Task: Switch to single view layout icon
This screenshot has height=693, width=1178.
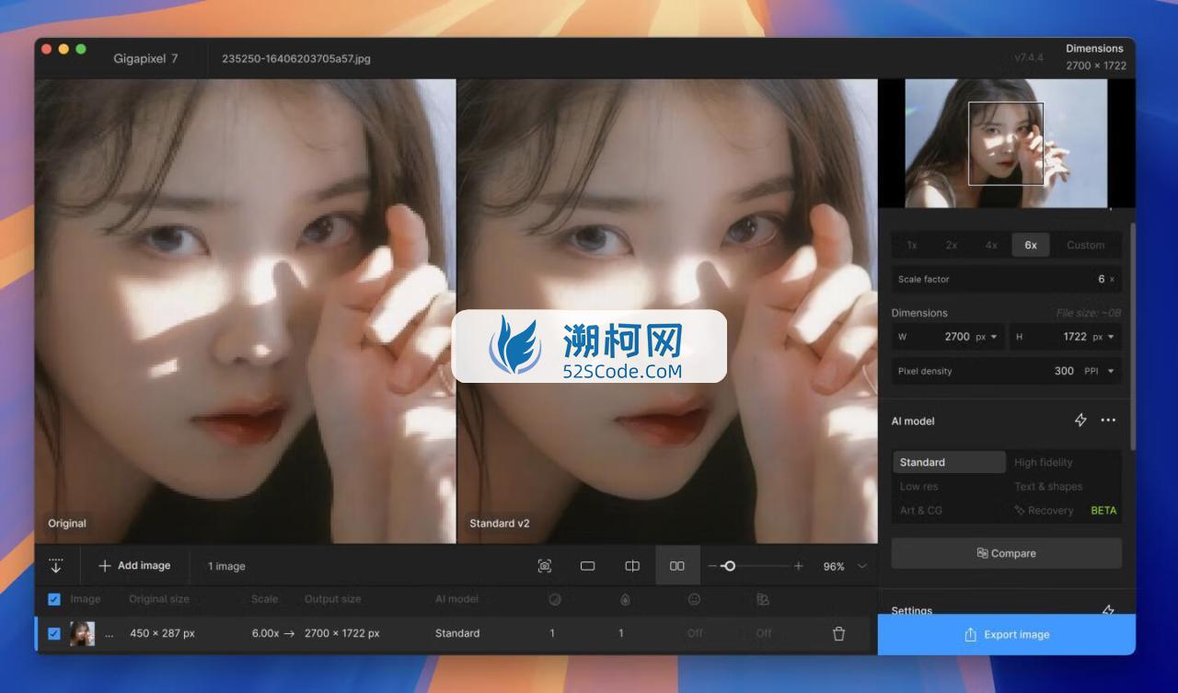Action: pos(587,566)
